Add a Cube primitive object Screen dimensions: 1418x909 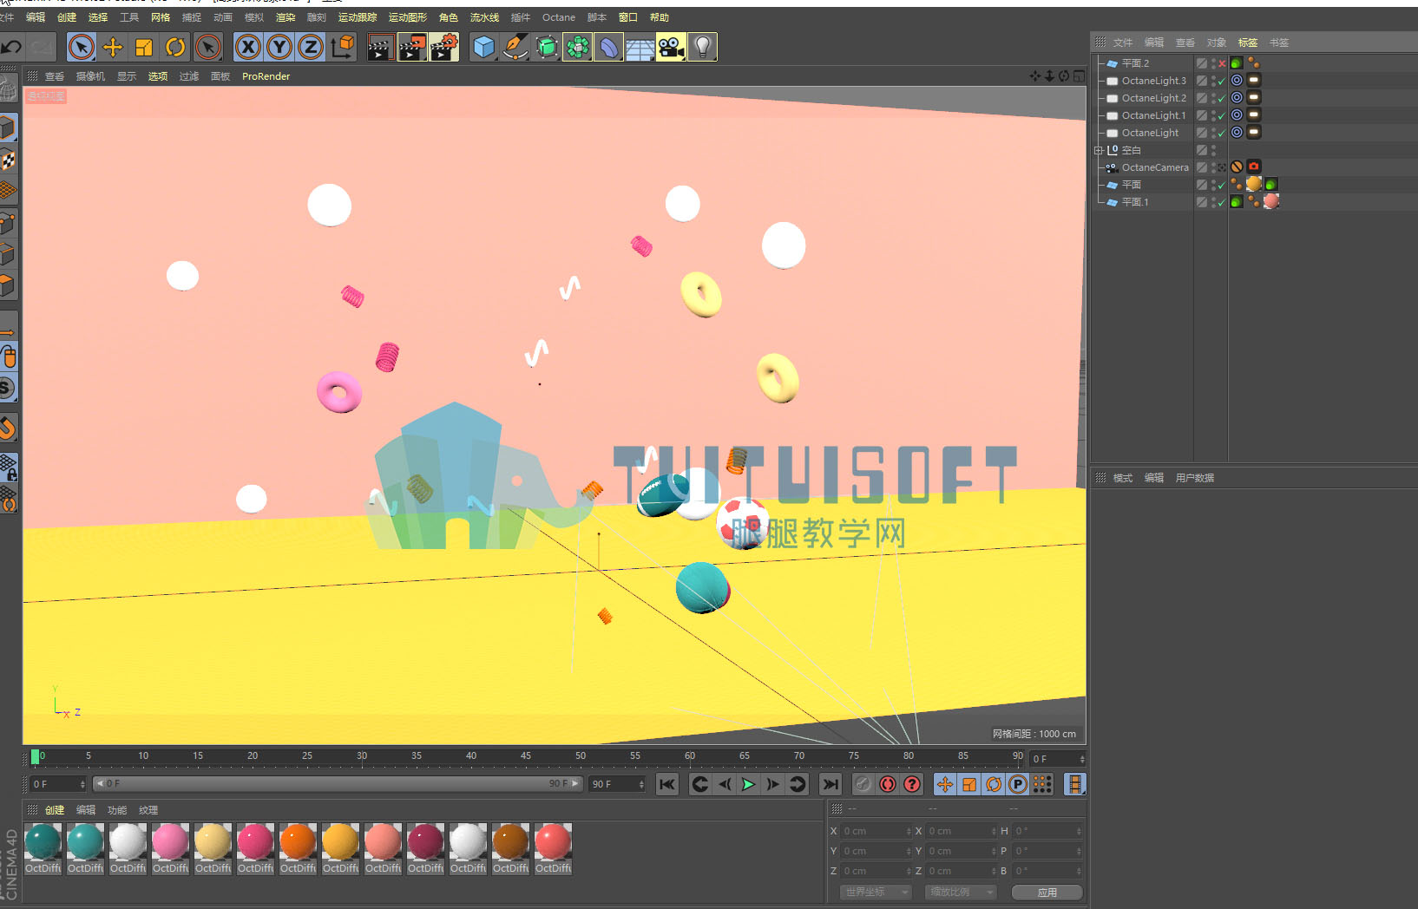484,47
